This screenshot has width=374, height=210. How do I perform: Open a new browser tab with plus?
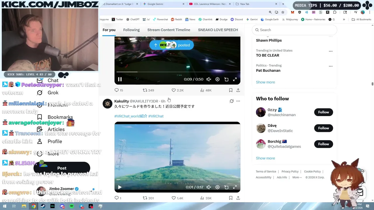[283, 4]
